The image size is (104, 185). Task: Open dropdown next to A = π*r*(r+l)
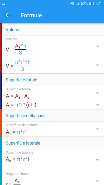[98, 105]
